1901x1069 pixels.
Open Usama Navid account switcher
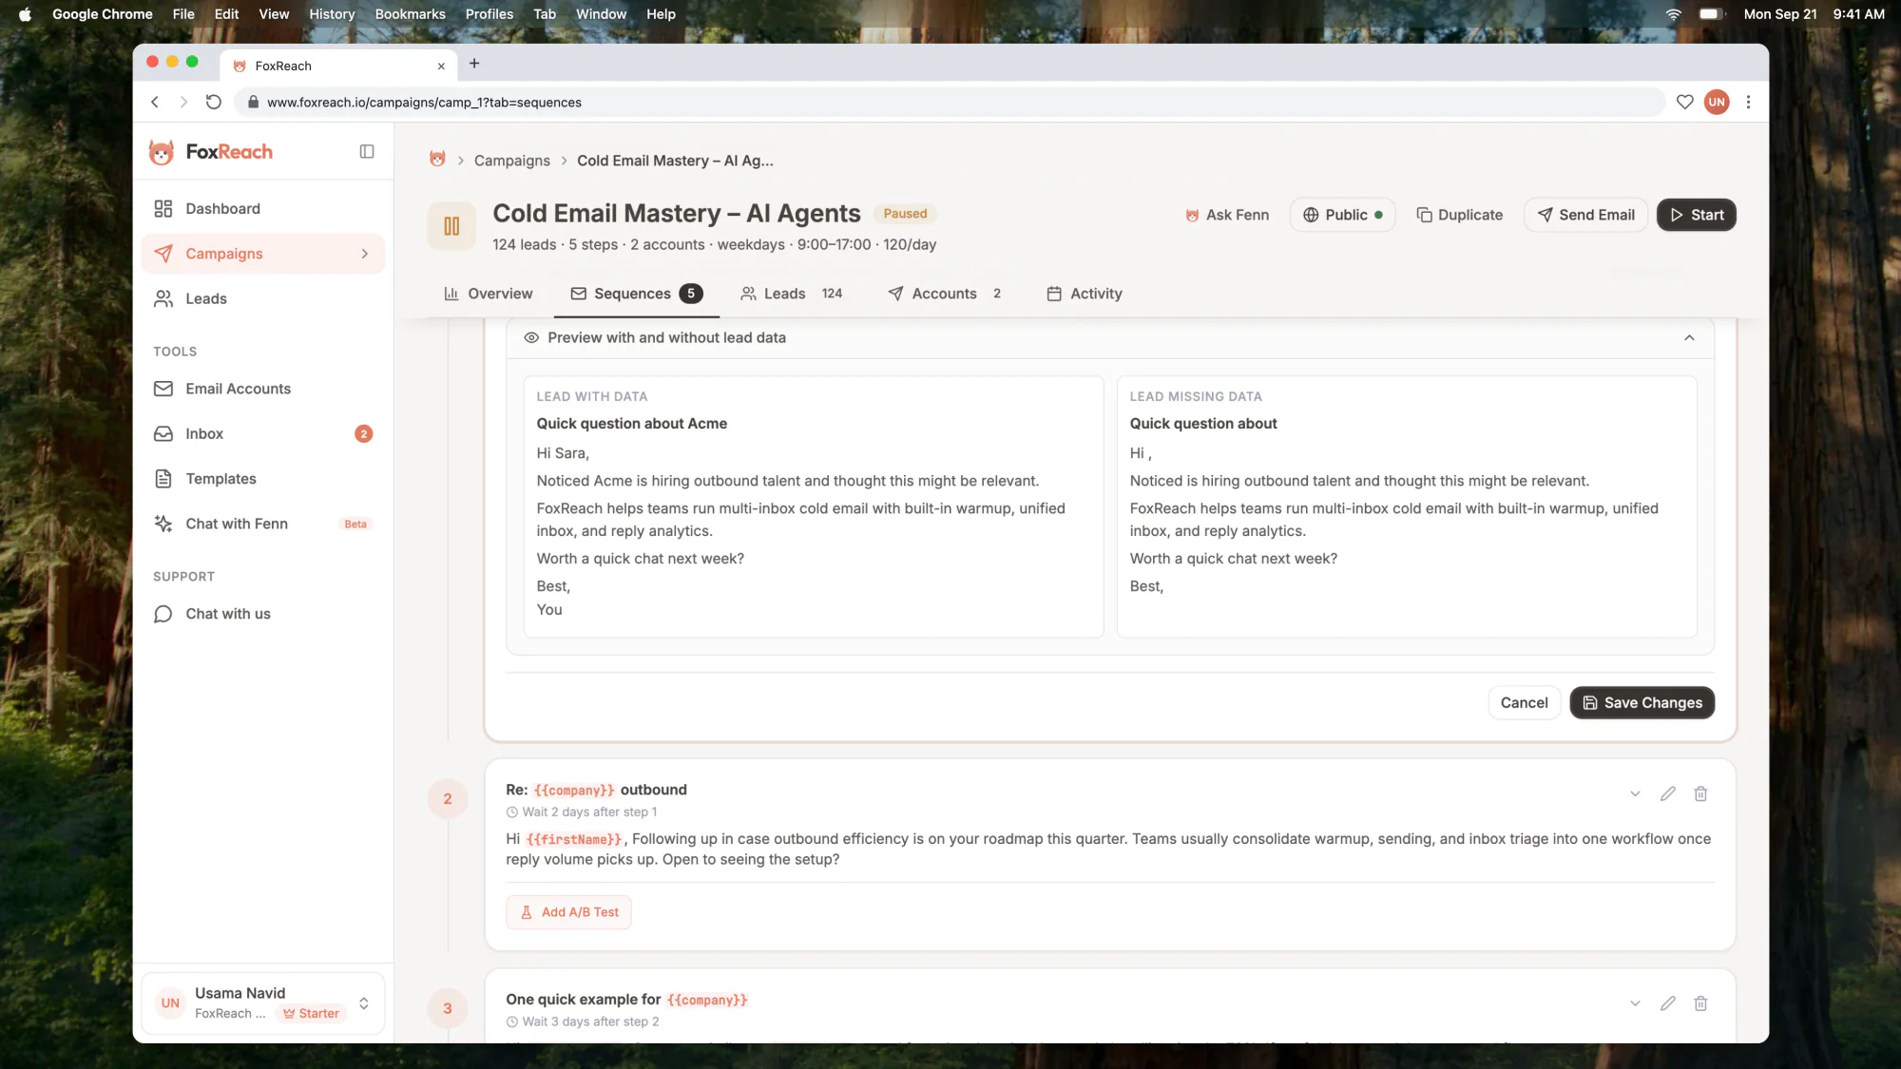click(x=263, y=1003)
